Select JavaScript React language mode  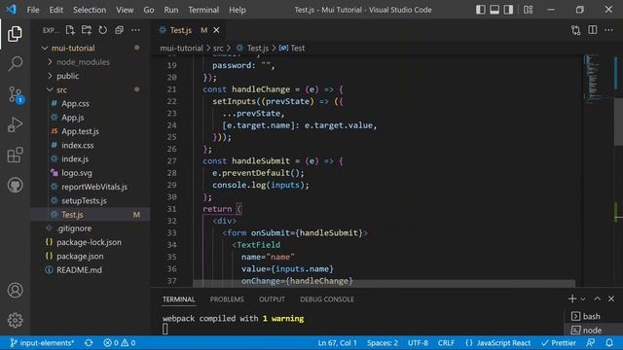coord(497,343)
